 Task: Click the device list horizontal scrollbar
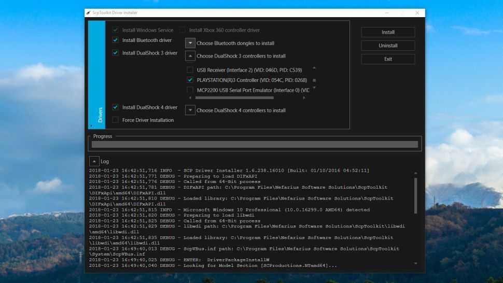click(x=234, y=97)
